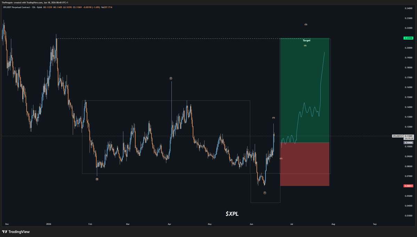Click the close value C0.11069
Screen dimensions: 417x237
tap(78, 7)
